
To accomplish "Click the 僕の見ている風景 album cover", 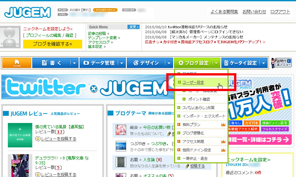I will (20, 135).
